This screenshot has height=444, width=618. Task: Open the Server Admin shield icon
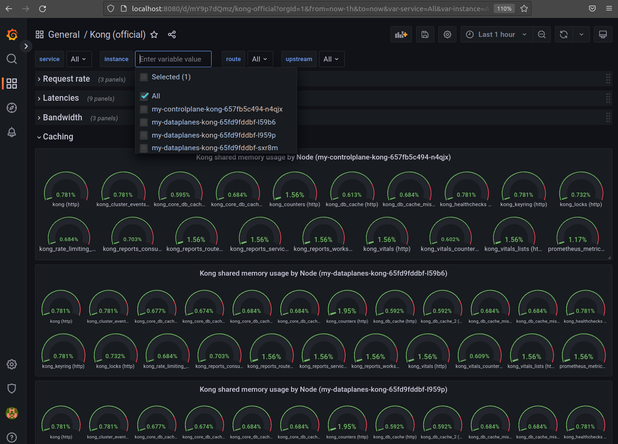pos(12,388)
